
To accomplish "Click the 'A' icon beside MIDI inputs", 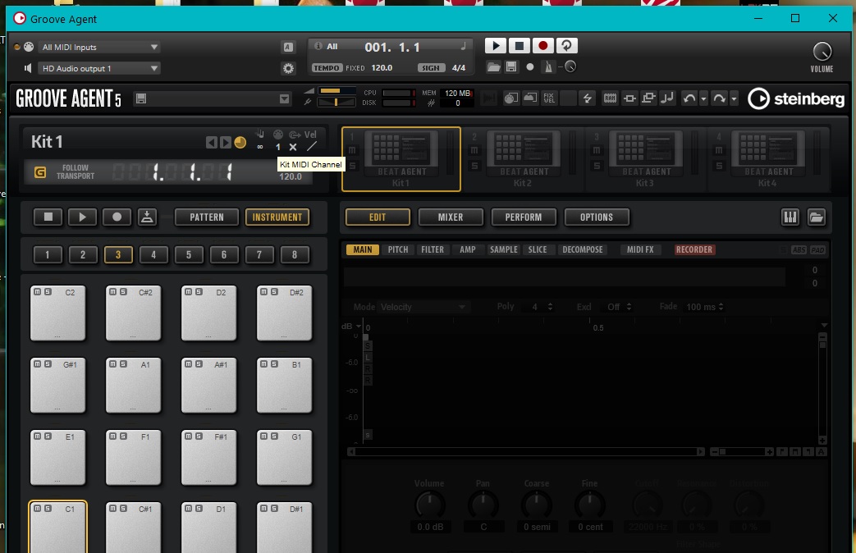I will tap(288, 47).
